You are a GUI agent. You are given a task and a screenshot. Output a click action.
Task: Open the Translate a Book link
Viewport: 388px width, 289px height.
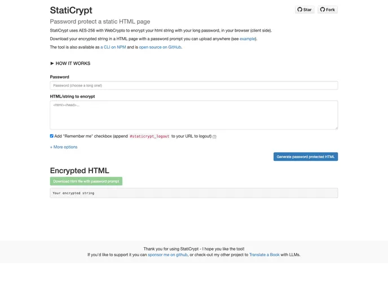click(264, 255)
